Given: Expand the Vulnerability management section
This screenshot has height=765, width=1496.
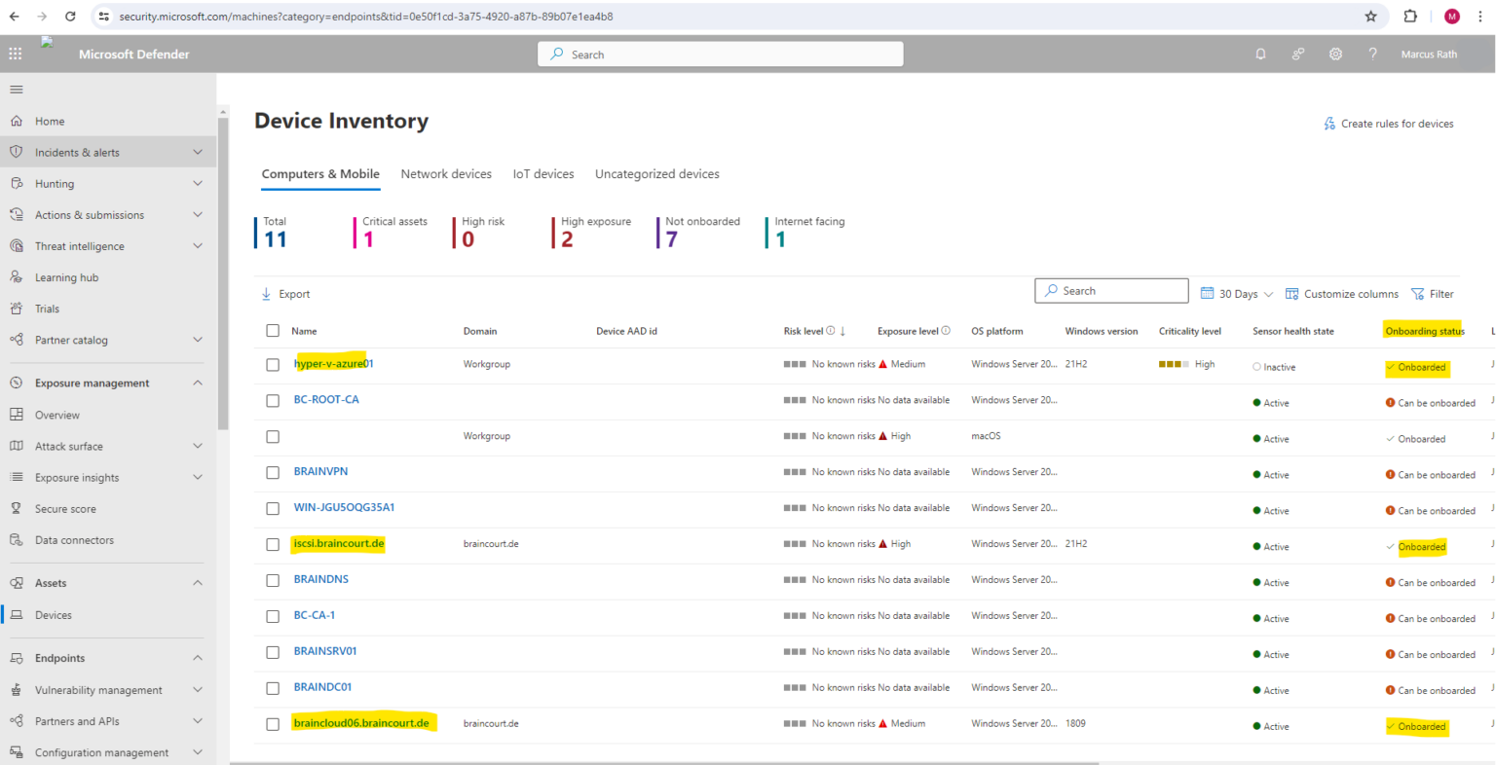Looking at the screenshot, I should 197,689.
